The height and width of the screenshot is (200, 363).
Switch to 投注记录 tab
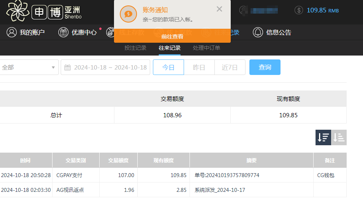[x=135, y=48]
